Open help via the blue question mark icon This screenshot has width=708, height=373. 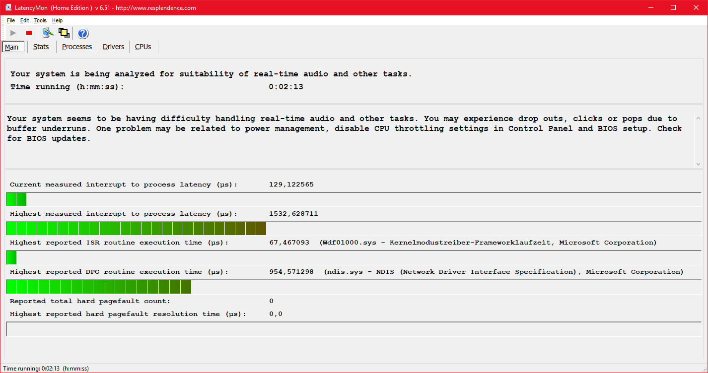tap(83, 33)
